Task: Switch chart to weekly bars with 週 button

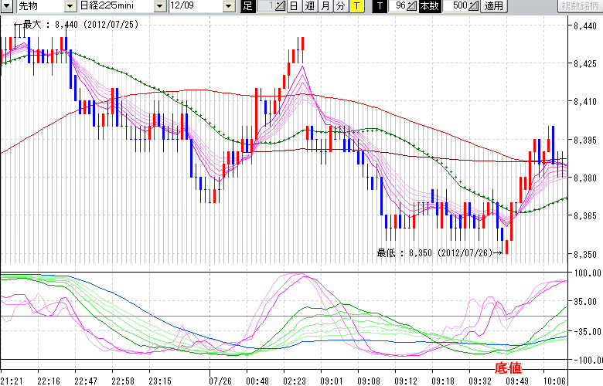Action: (310, 5)
